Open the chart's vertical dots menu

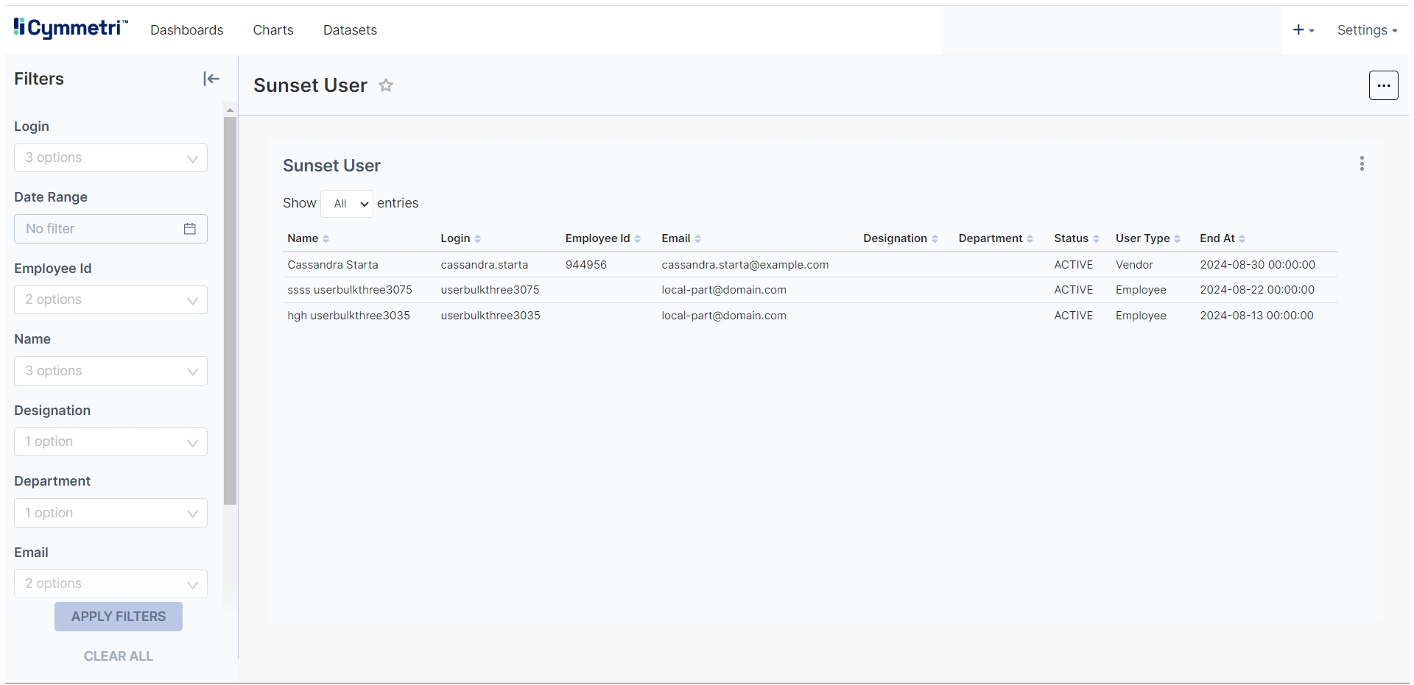click(1362, 163)
